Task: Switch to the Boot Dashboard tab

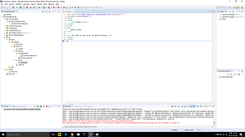Action: point(19,106)
